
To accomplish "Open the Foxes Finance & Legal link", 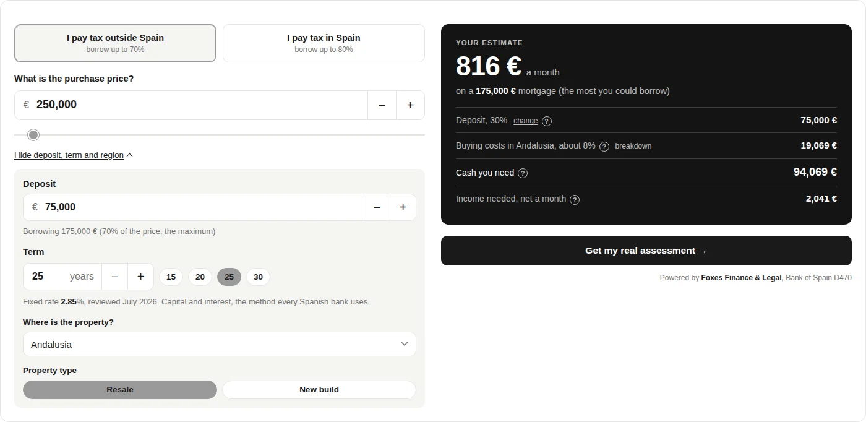I will [x=741, y=278].
